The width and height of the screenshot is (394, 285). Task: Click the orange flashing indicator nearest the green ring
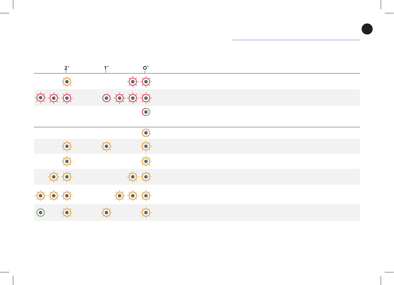pos(66,212)
